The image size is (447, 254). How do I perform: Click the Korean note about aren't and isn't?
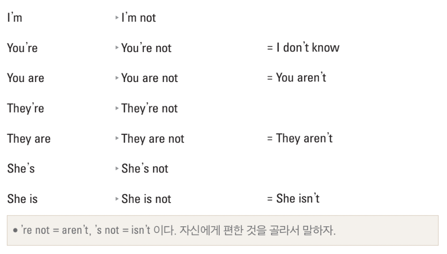(x=179, y=230)
